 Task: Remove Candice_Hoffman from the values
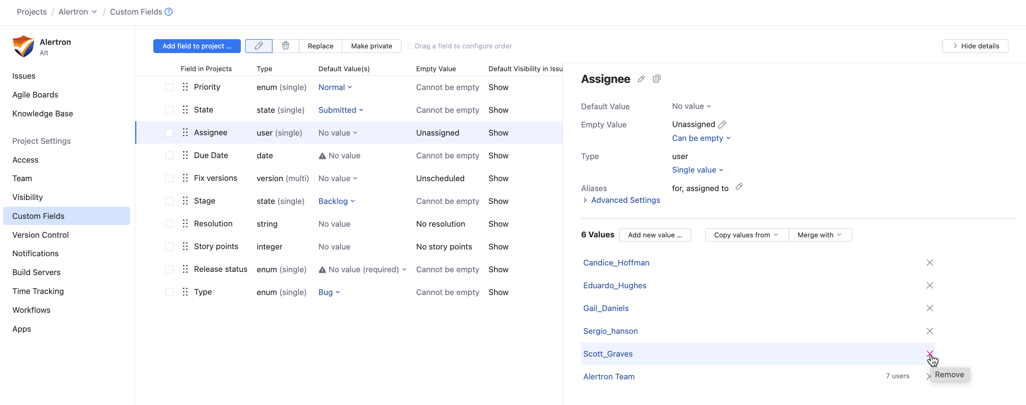[x=929, y=263]
